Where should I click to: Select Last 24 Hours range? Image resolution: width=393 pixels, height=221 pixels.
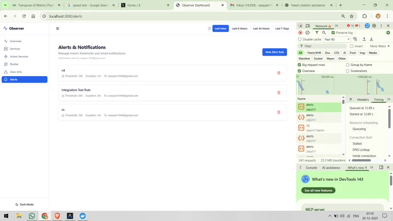pyautogui.click(x=261, y=28)
